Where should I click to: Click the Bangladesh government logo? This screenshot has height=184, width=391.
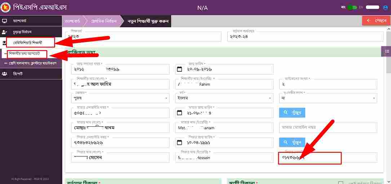pyautogui.click(x=5, y=8)
